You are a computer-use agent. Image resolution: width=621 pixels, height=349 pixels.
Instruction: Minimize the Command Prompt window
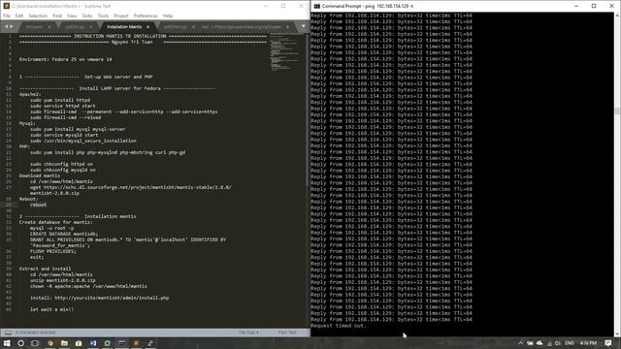[x=576, y=6]
